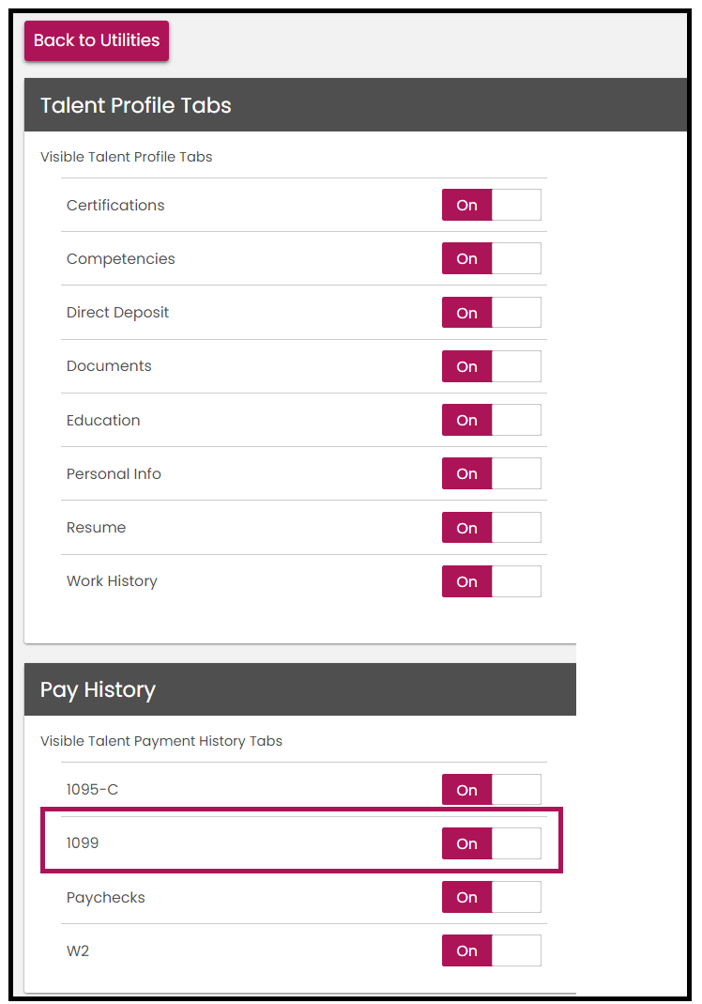Turn off the Personal Info toggle
Screen dimensions: 702x1004
(491, 473)
